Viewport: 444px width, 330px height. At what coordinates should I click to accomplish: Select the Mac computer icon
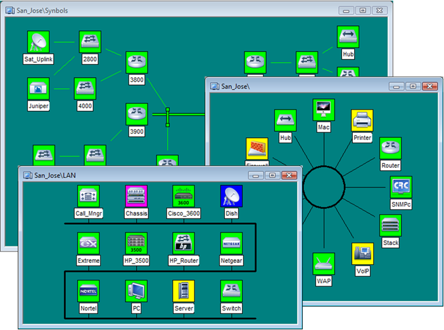pos(324,110)
